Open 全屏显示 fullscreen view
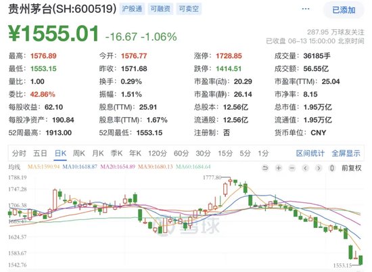 pos(346,154)
